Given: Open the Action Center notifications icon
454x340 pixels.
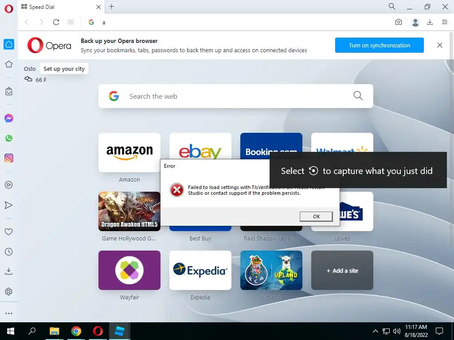Looking at the screenshot, I should [x=439, y=331].
